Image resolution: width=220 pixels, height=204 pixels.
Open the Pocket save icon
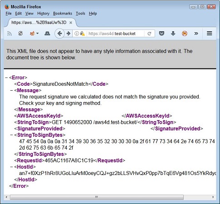(161, 34)
